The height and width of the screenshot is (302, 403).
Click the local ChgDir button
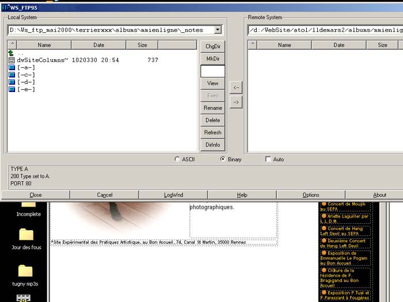[212, 47]
